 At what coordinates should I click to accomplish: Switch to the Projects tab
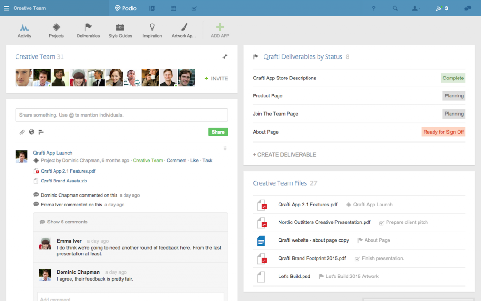[56, 29]
